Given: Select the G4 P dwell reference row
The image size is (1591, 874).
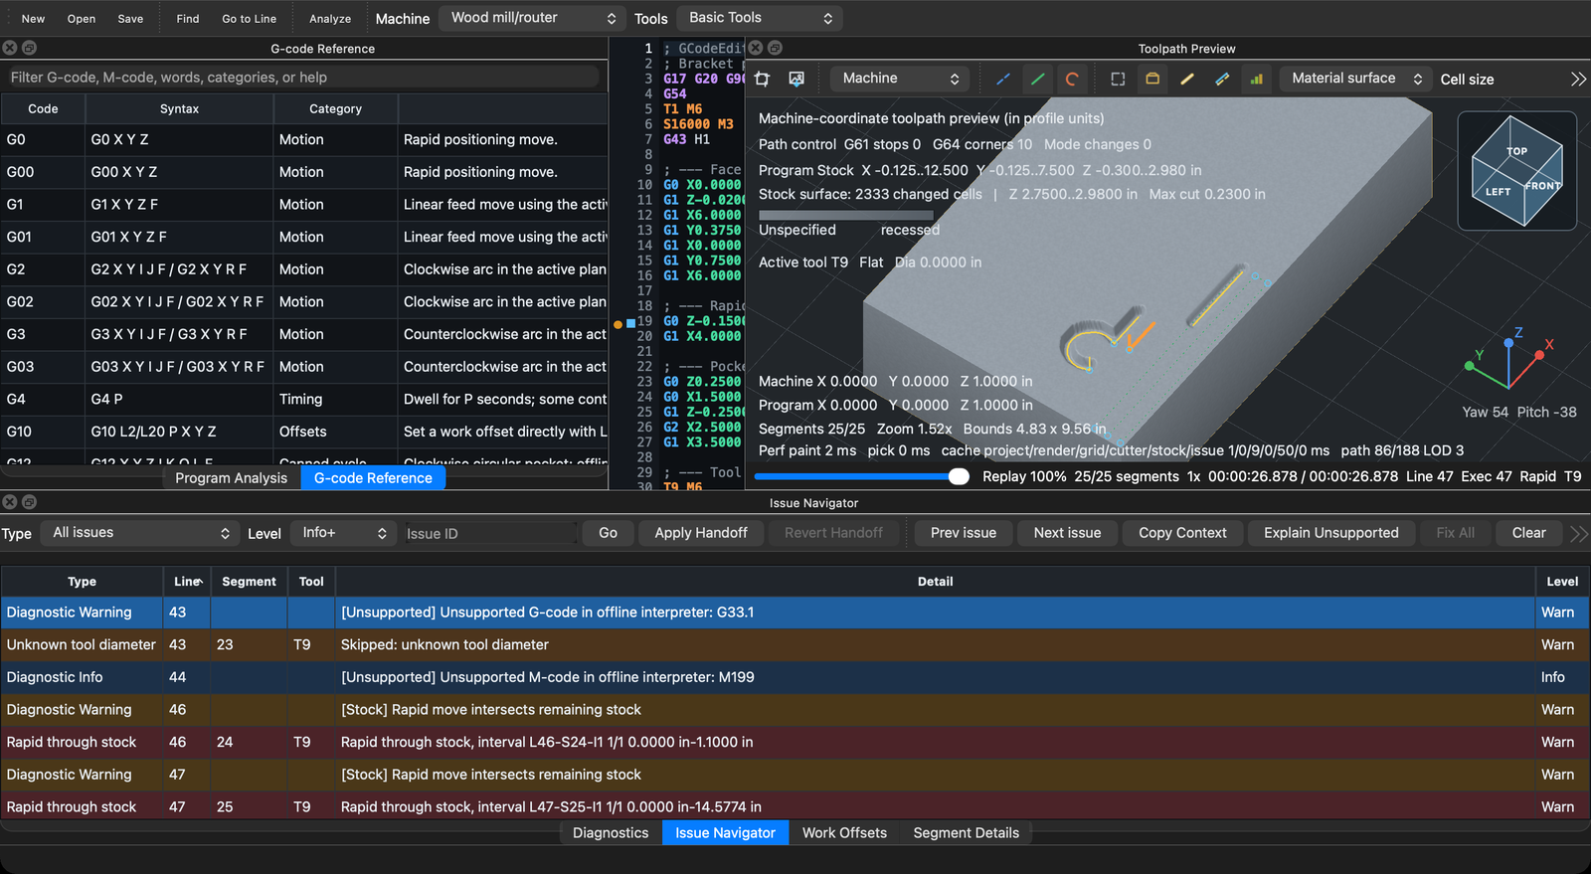Looking at the screenshot, I should [x=304, y=399].
